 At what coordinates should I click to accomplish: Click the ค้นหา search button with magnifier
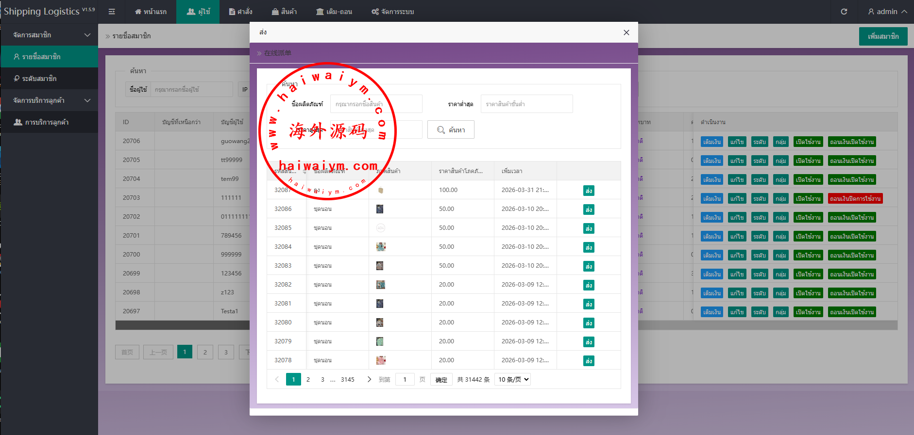pos(451,130)
